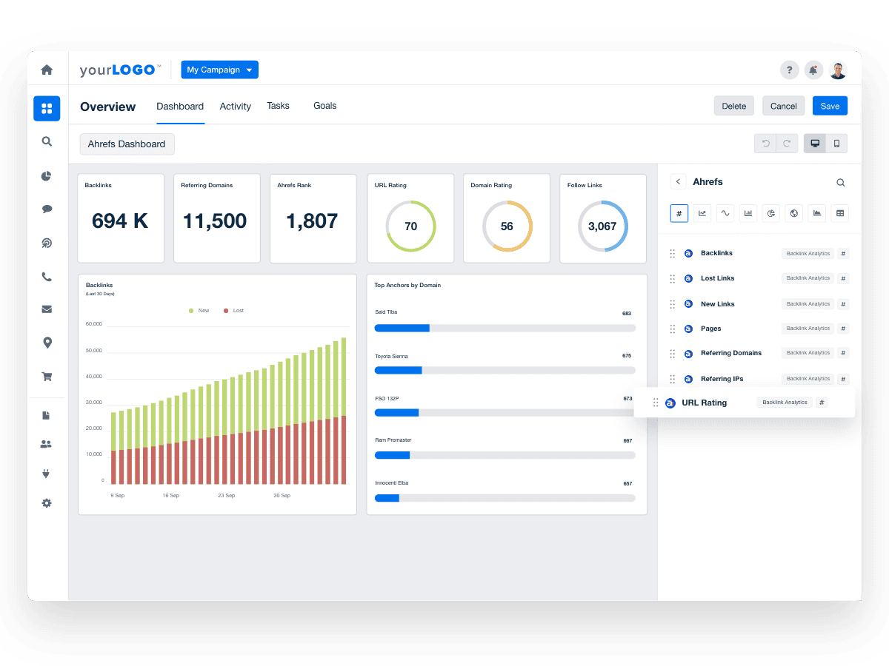889x666 pixels.
Task: Select the bar chart widget icon
Action: (748, 213)
